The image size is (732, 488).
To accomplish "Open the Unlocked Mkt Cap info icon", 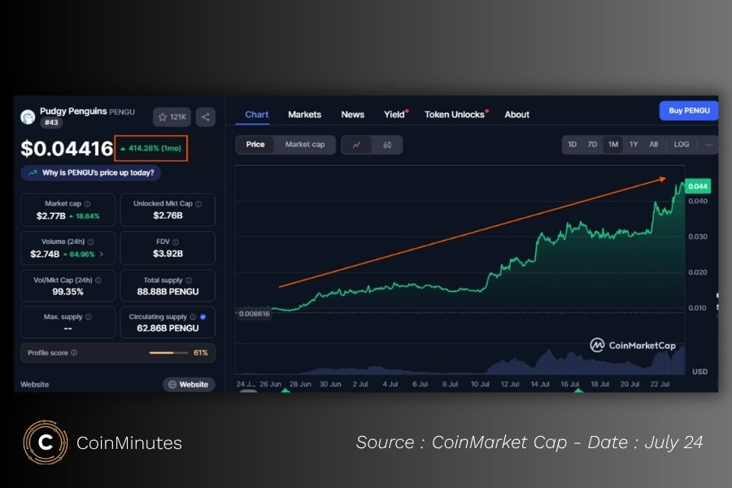I will [x=198, y=204].
